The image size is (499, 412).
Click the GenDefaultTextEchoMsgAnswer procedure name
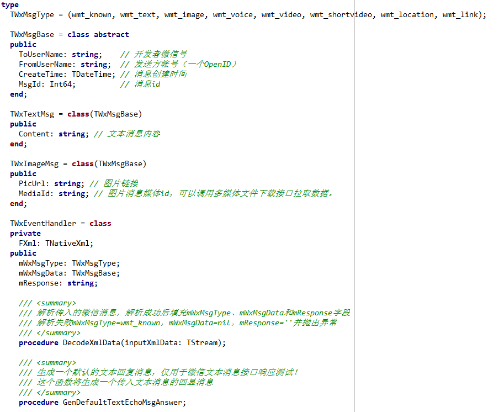pos(122,403)
